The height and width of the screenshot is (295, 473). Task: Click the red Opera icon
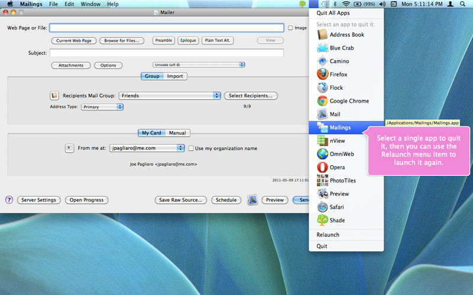[x=322, y=167]
